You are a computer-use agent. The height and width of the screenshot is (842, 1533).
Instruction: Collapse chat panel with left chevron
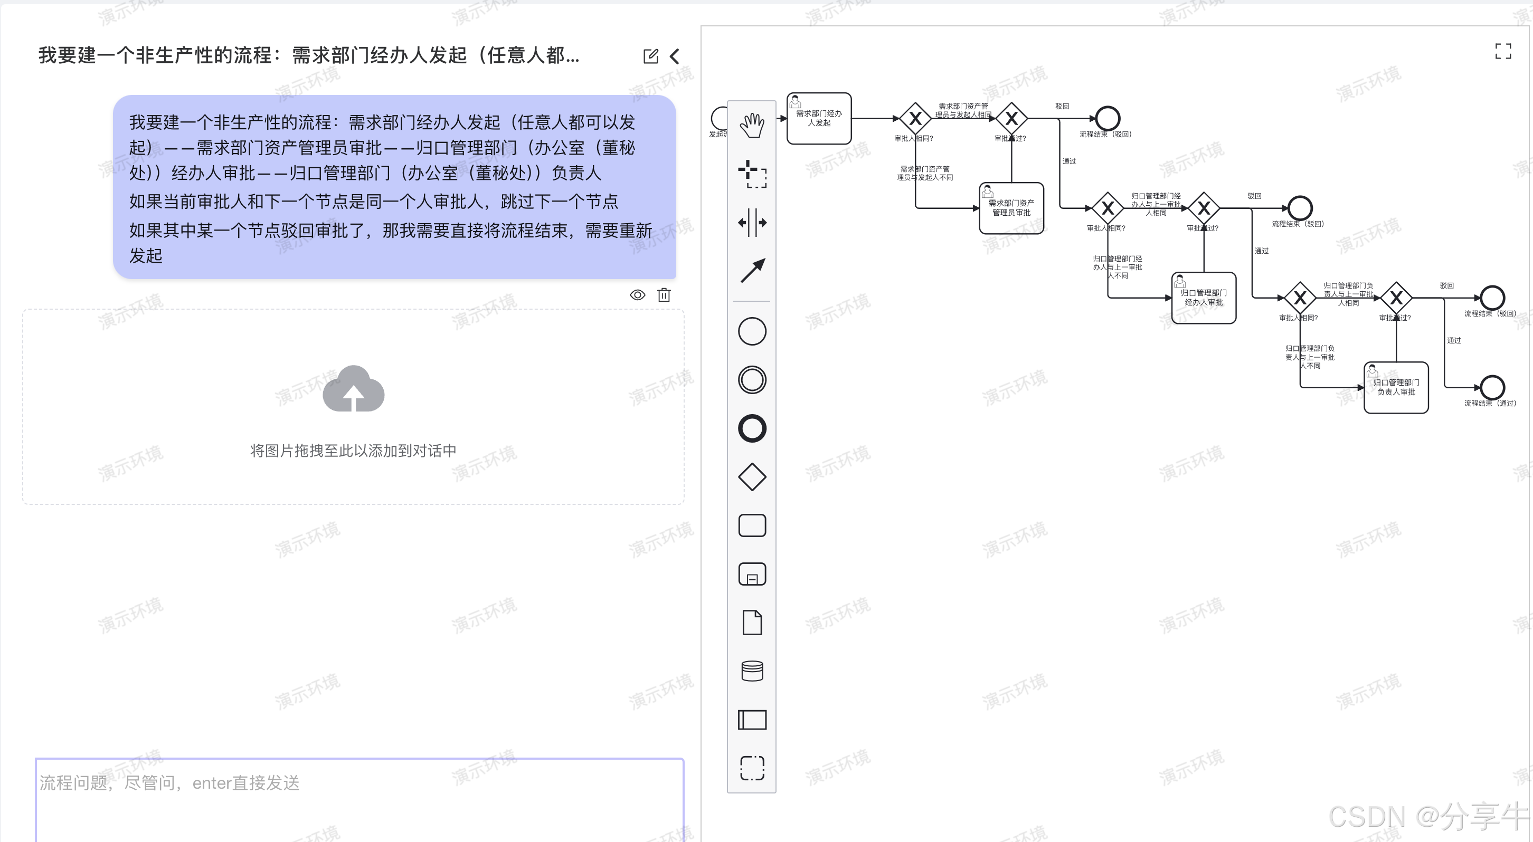click(675, 56)
